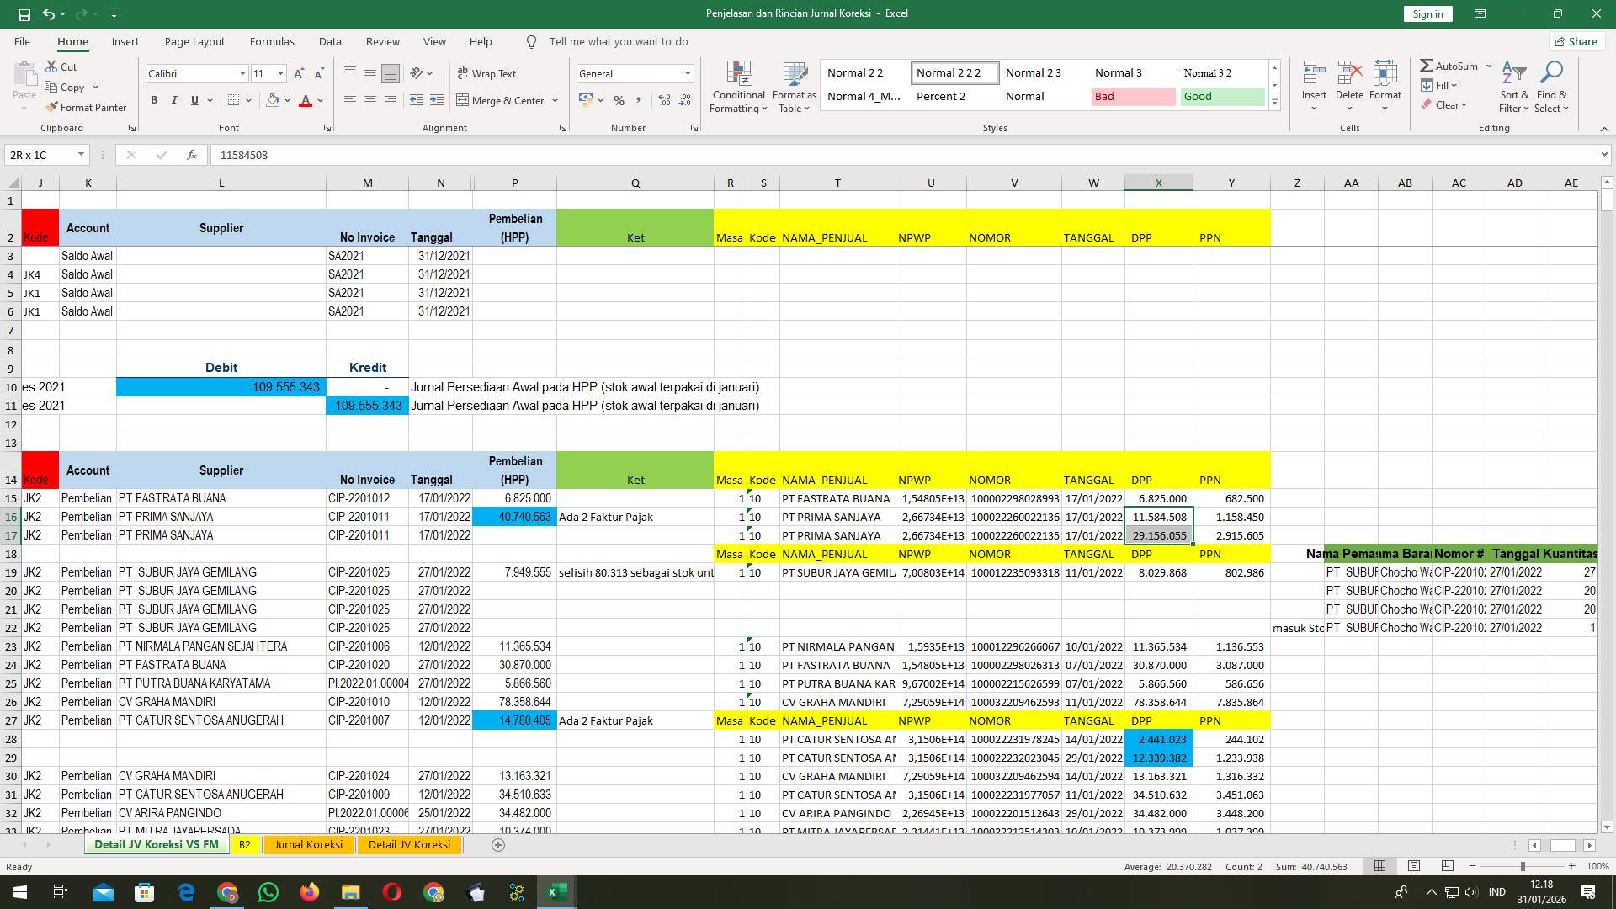1616x909 pixels.
Task: Open the font name dropdown
Action: tap(242, 73)
